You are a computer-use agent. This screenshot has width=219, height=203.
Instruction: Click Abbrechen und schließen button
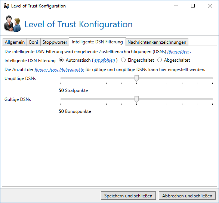click(x=187, y=196)
